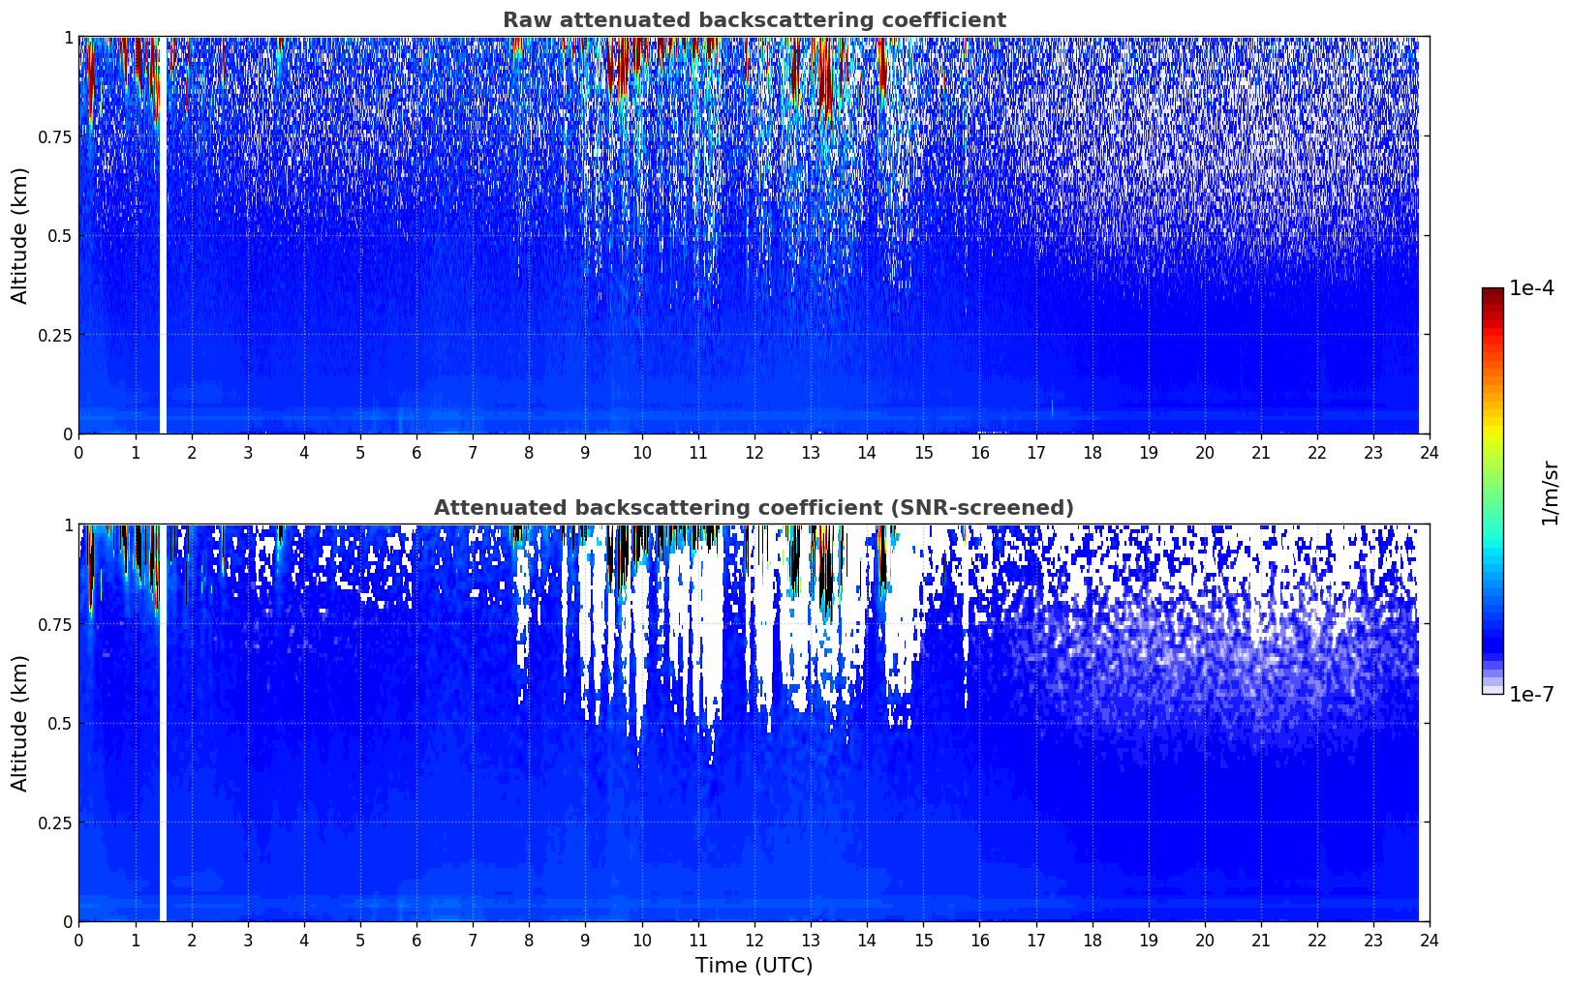Image resolution: width=1570 pixels, height=987 pixels.
Task: Click time tick '3' under raw plot
Action: tap(248, 452)
